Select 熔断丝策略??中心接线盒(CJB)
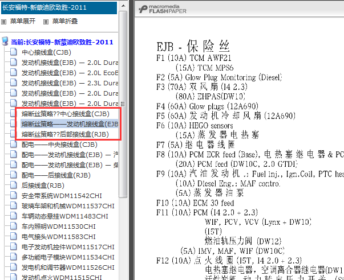 tap(66, 114)
